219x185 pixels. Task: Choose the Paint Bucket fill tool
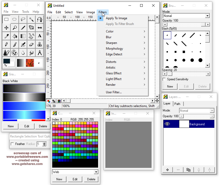pos(15,36)
